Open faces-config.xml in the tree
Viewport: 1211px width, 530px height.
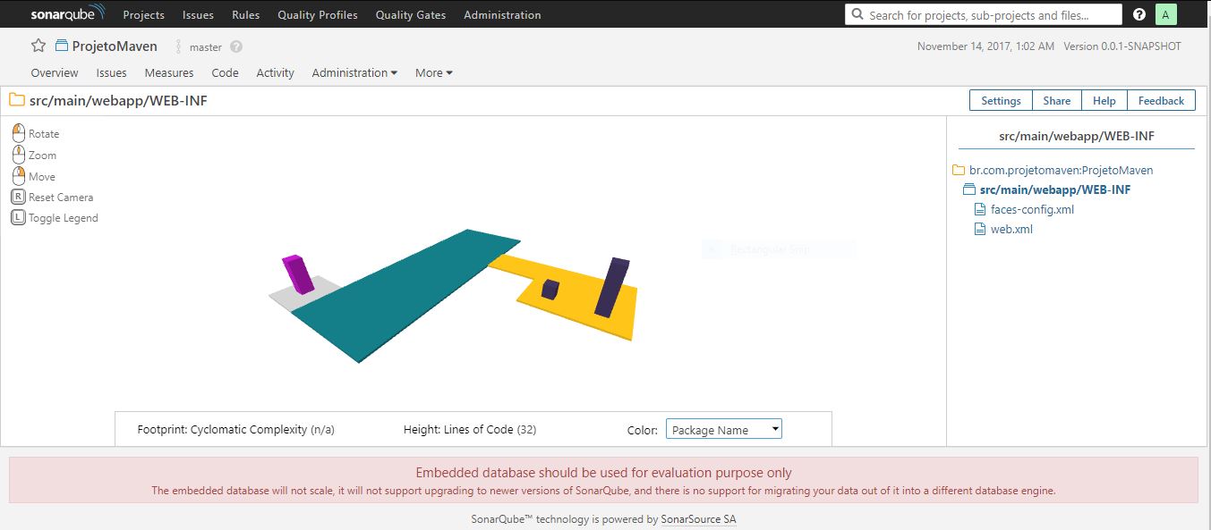click(1032, 209)
